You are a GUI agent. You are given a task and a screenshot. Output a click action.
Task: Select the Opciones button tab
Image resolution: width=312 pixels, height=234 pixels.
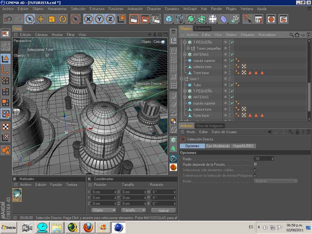pyautogui.click(x=192, y=146)
